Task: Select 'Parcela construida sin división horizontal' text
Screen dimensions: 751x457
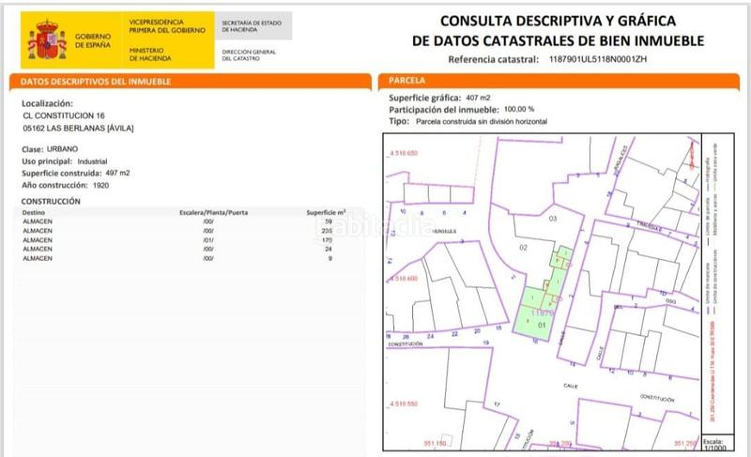Action: click(x=482, y=122)
